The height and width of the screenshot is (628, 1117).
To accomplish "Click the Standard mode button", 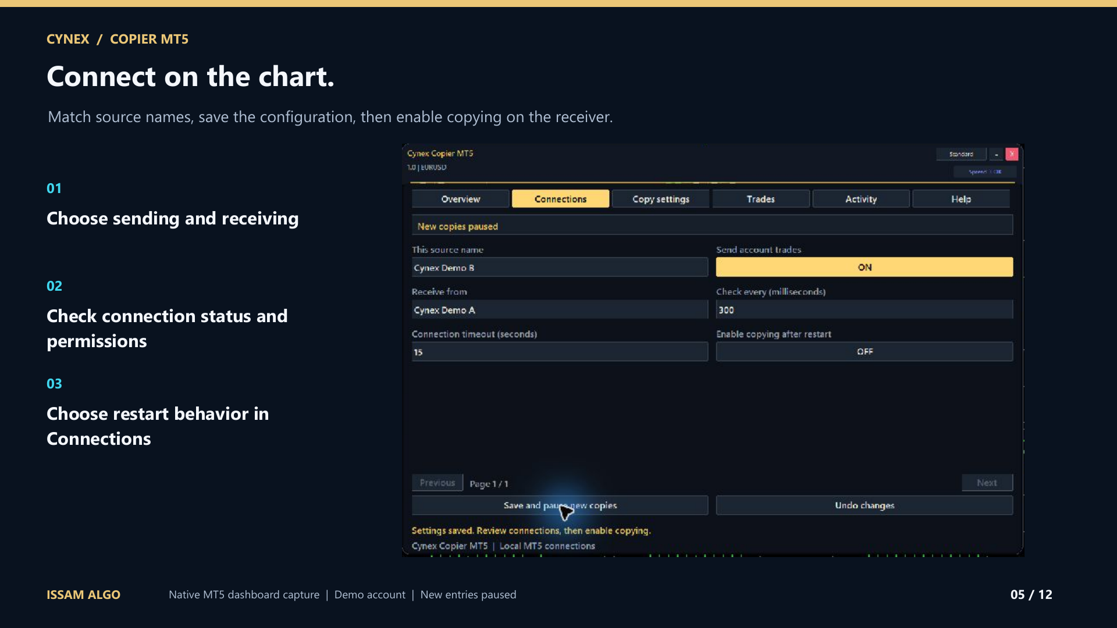I will pos(961,154).
